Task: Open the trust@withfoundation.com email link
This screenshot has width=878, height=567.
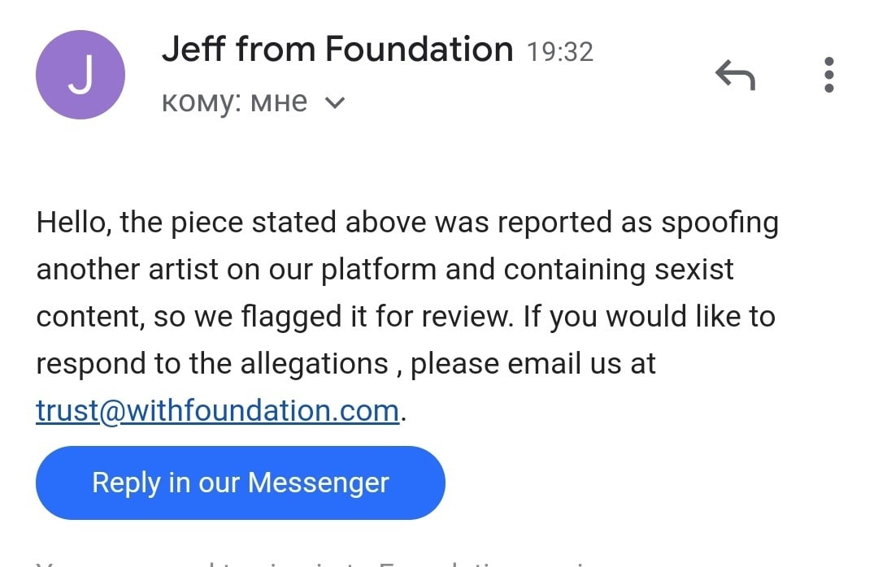Action: (218, 410)
